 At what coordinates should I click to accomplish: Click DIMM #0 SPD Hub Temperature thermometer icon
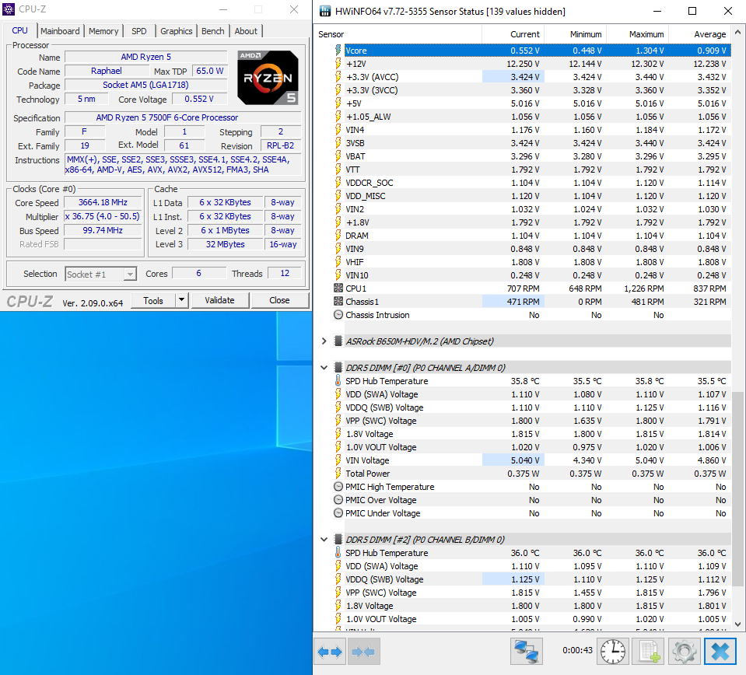(338, 380)
